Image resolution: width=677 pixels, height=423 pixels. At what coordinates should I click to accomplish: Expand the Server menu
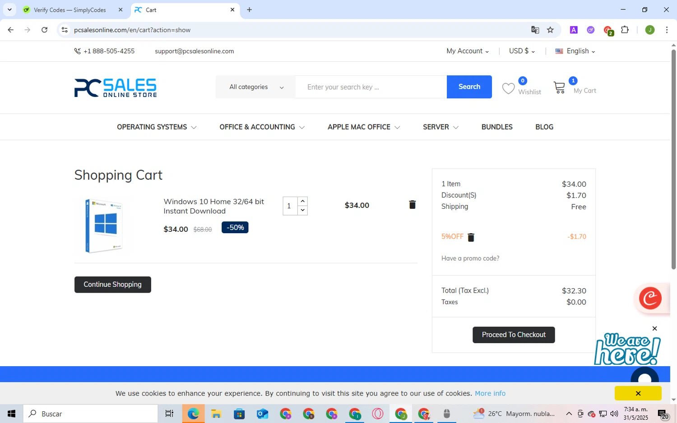(441, 127)
